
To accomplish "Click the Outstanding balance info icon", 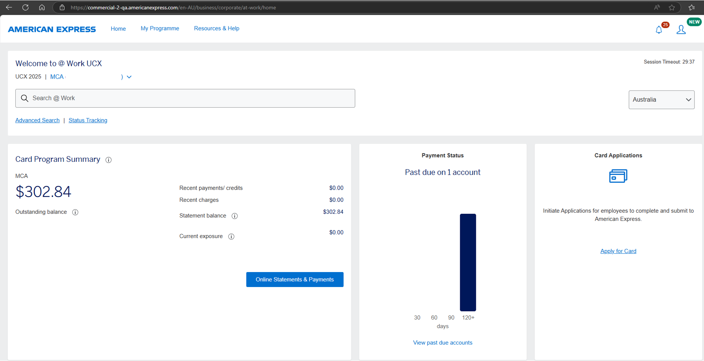I will click(75, 212).
